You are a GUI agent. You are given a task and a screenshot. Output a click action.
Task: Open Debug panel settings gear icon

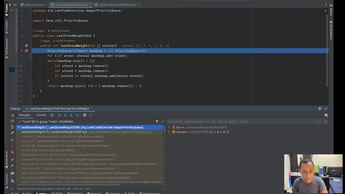point(320,108)
